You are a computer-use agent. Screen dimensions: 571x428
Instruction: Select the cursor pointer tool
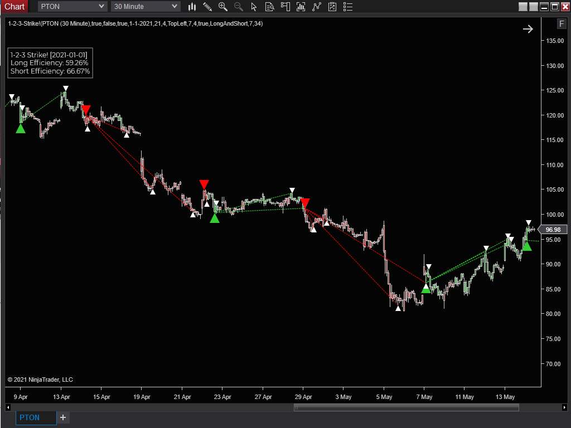pos(254,7)
